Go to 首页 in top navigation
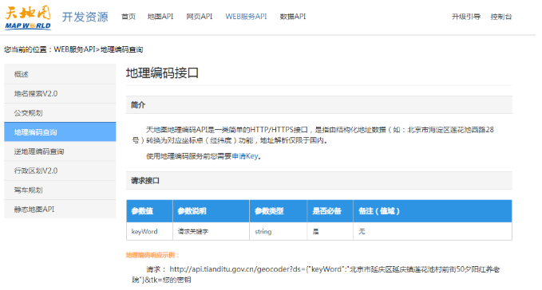The height and width of the screenshot is (290, 542). click(129, 17)
